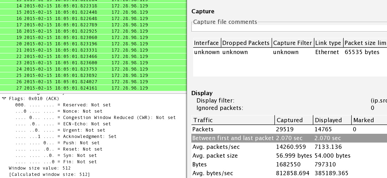Select packet 14 row in packet list
The height and width of the screenshot is (178, 387).
(x=93, y=6)
